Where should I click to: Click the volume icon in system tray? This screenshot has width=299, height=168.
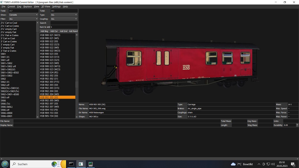click(273, 164)
